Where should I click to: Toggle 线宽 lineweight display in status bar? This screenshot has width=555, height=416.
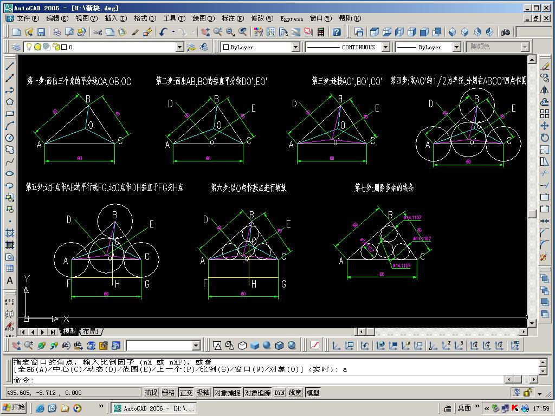(295, 393)
